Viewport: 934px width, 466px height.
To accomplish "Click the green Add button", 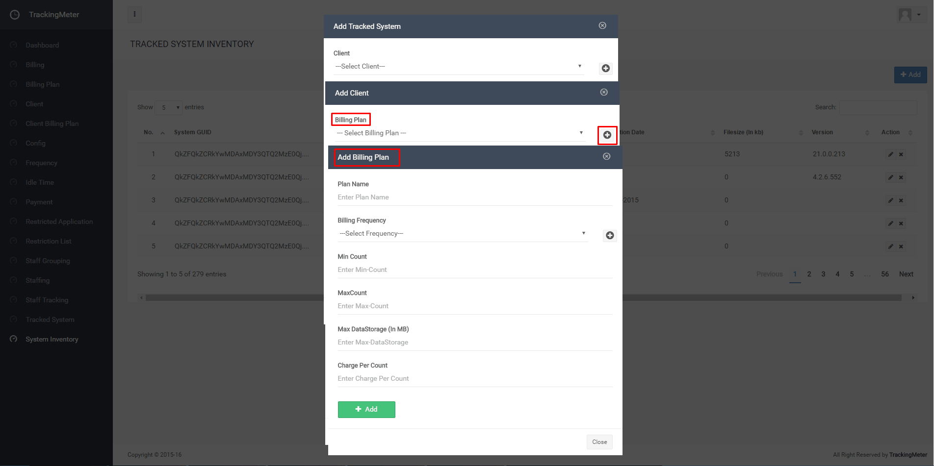I will click(x=366, y=409).
